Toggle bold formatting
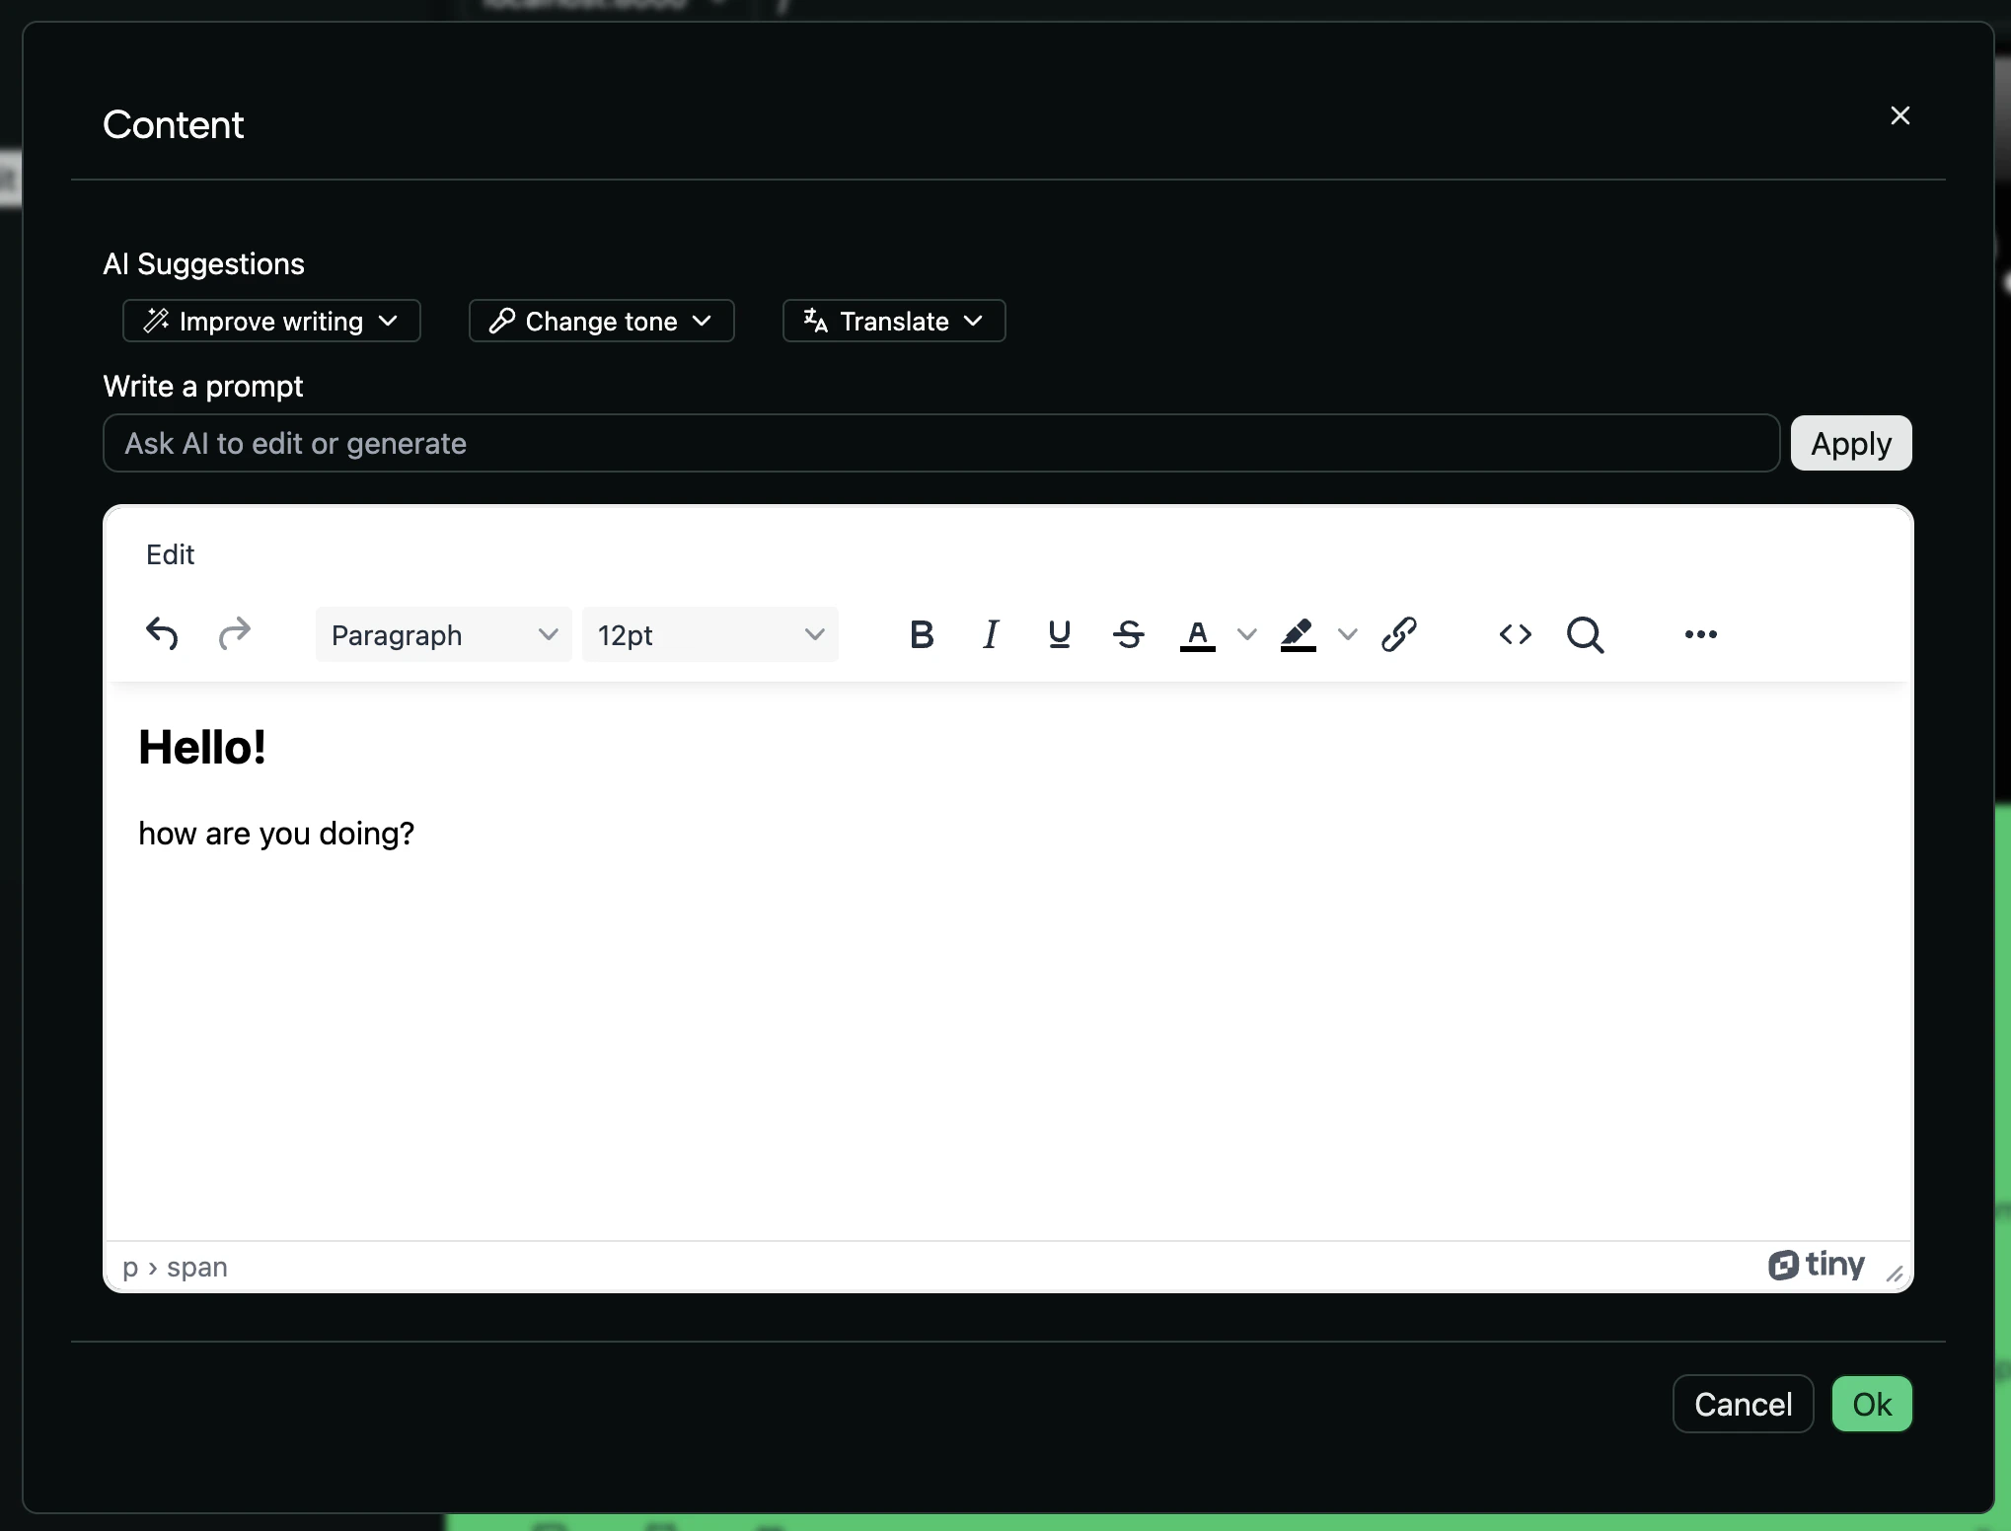 [922, 634]
